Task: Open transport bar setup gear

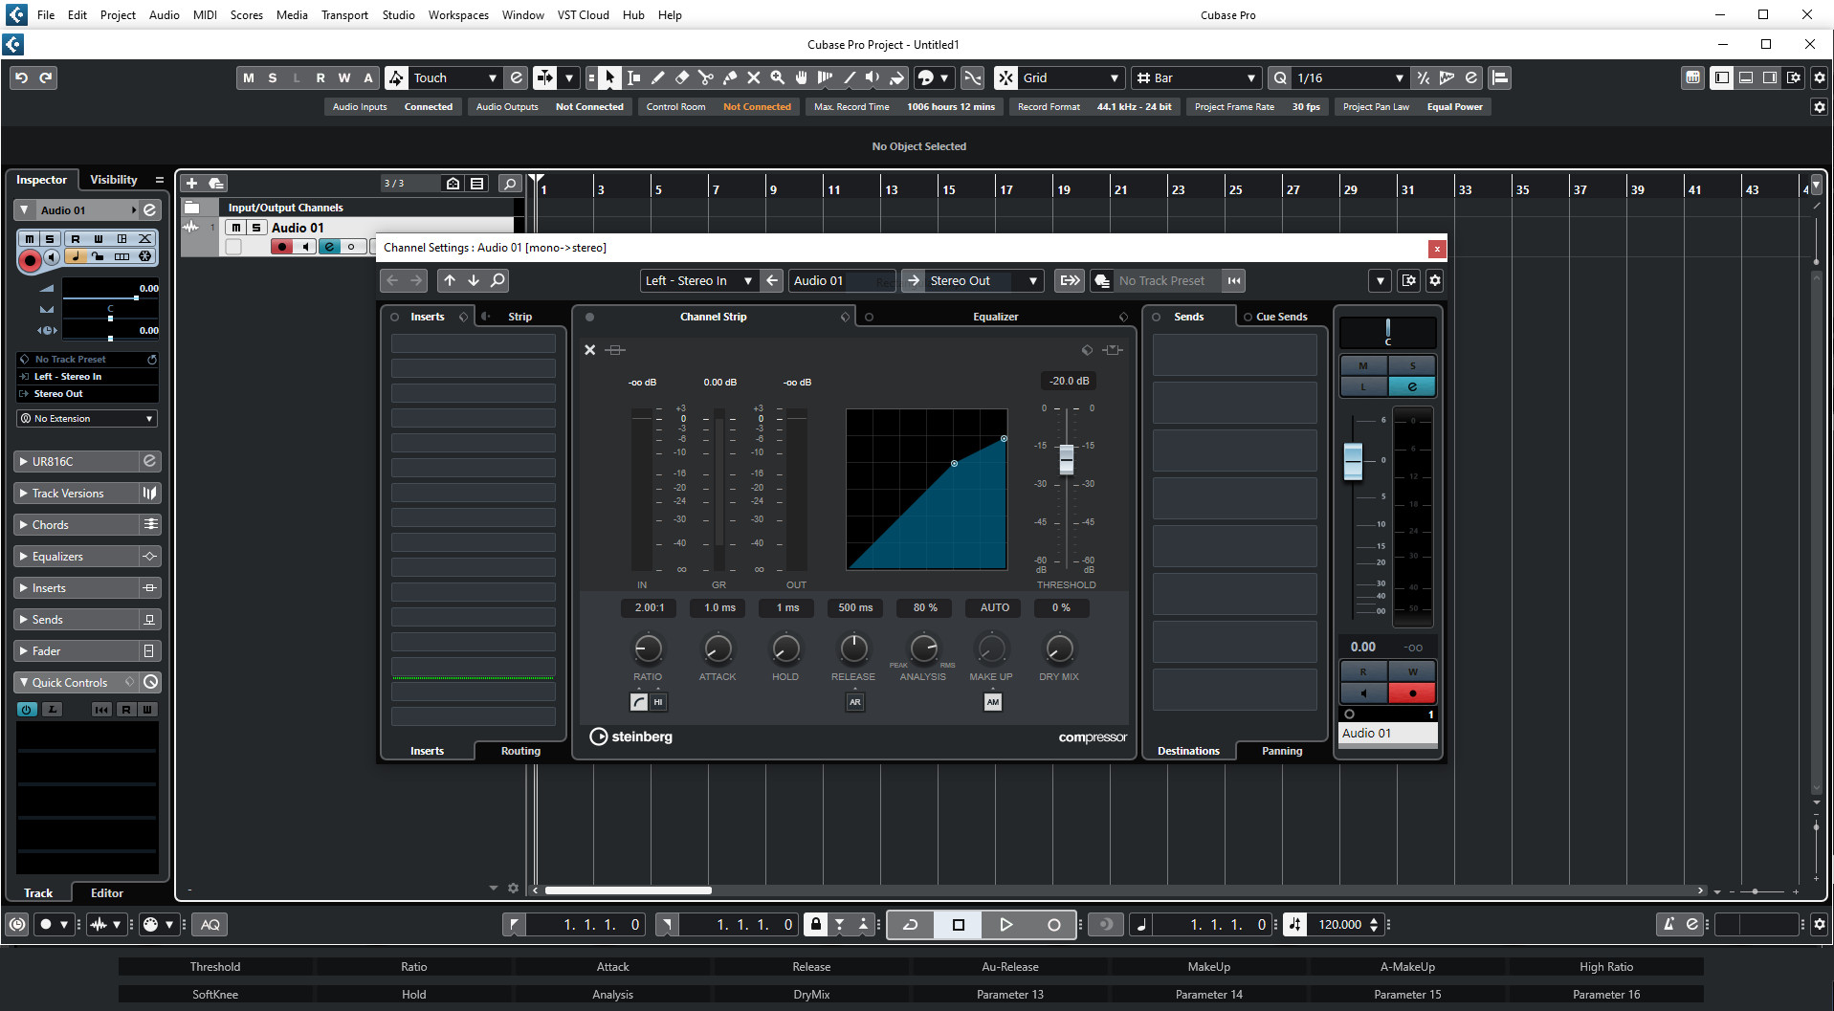Action: point(1820,925)
